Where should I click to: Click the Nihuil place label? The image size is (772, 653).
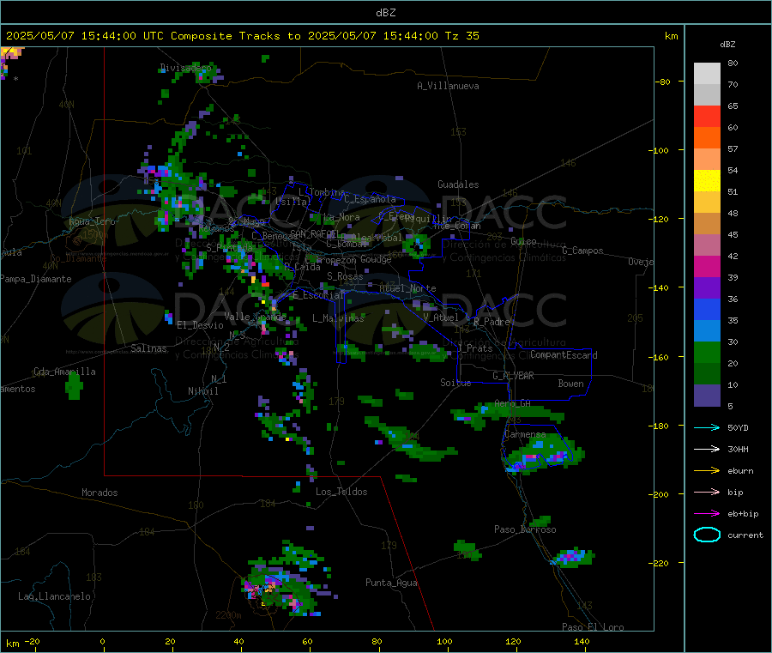click(x=202, y=391)
